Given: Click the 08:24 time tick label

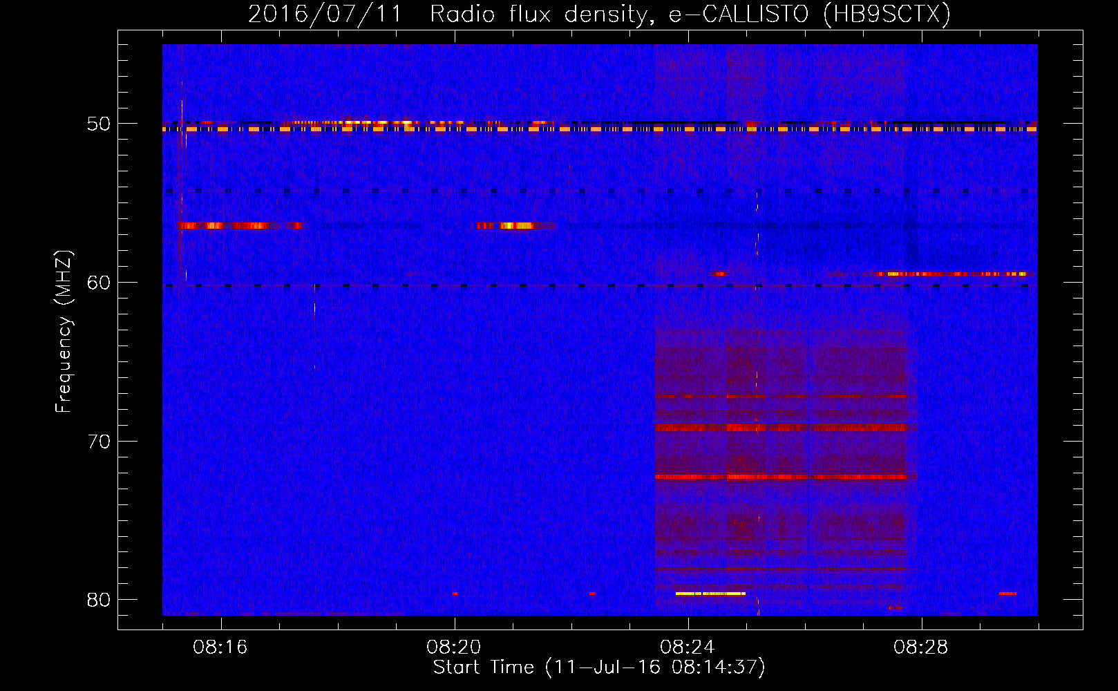Looking at the screenshot, I should (x=688, y=647).
